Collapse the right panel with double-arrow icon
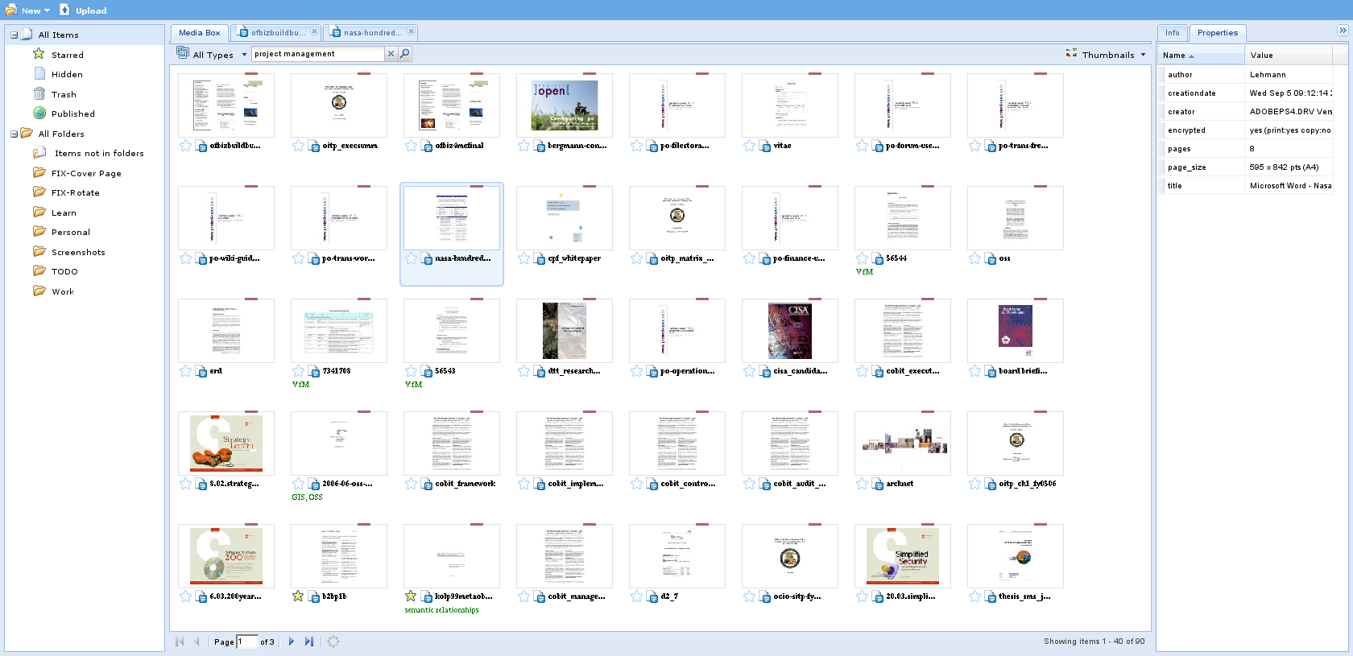Viewport: 1353px width, 656px height. point(1343,31)
